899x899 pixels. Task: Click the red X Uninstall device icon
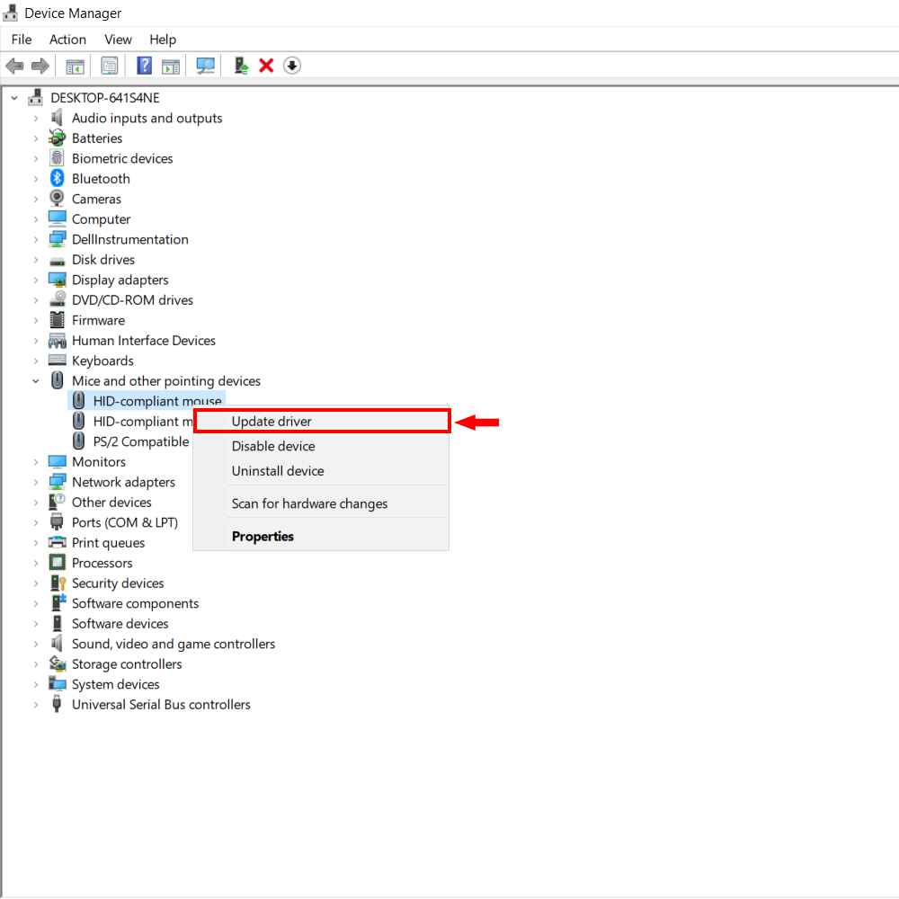click(x=267, y=65)
